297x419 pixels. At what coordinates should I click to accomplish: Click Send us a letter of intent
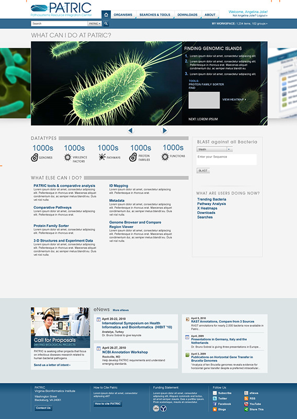[52, 365]
